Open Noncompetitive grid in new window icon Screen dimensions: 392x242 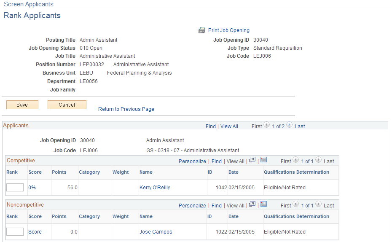coord(252,204)
